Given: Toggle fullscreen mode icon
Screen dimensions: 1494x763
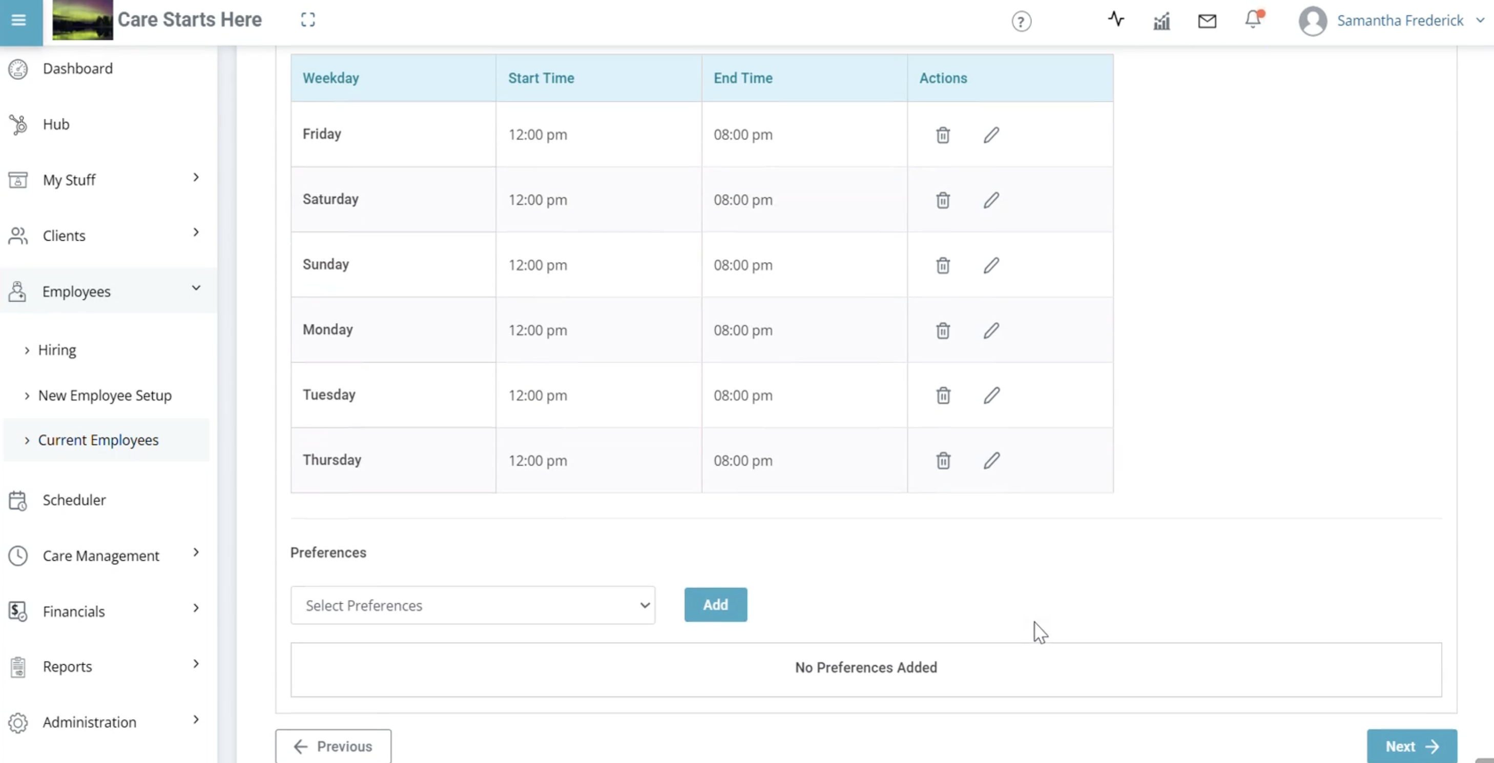Looking at the screenshot, I should [x=308, y=20].
